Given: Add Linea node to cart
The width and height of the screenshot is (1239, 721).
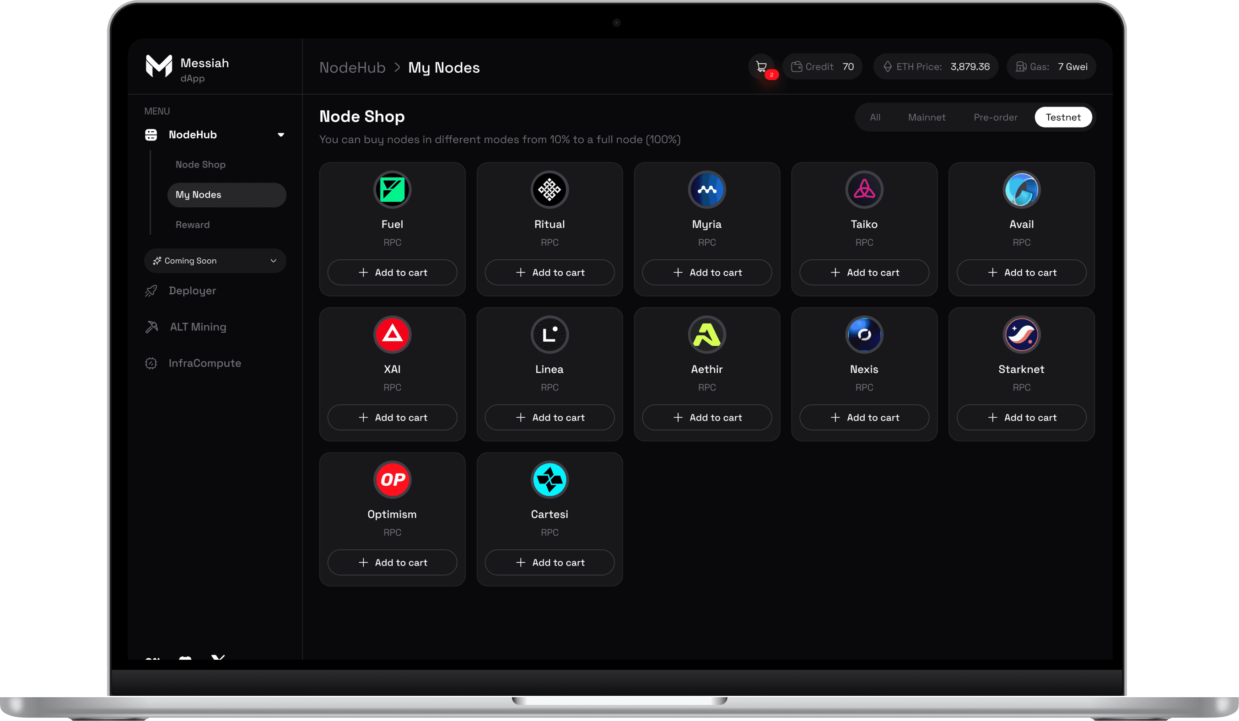Looking at the screenshot, I should click(549, 417).
